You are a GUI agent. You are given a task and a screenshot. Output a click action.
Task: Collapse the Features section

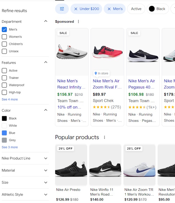click(x=46, y=62)
